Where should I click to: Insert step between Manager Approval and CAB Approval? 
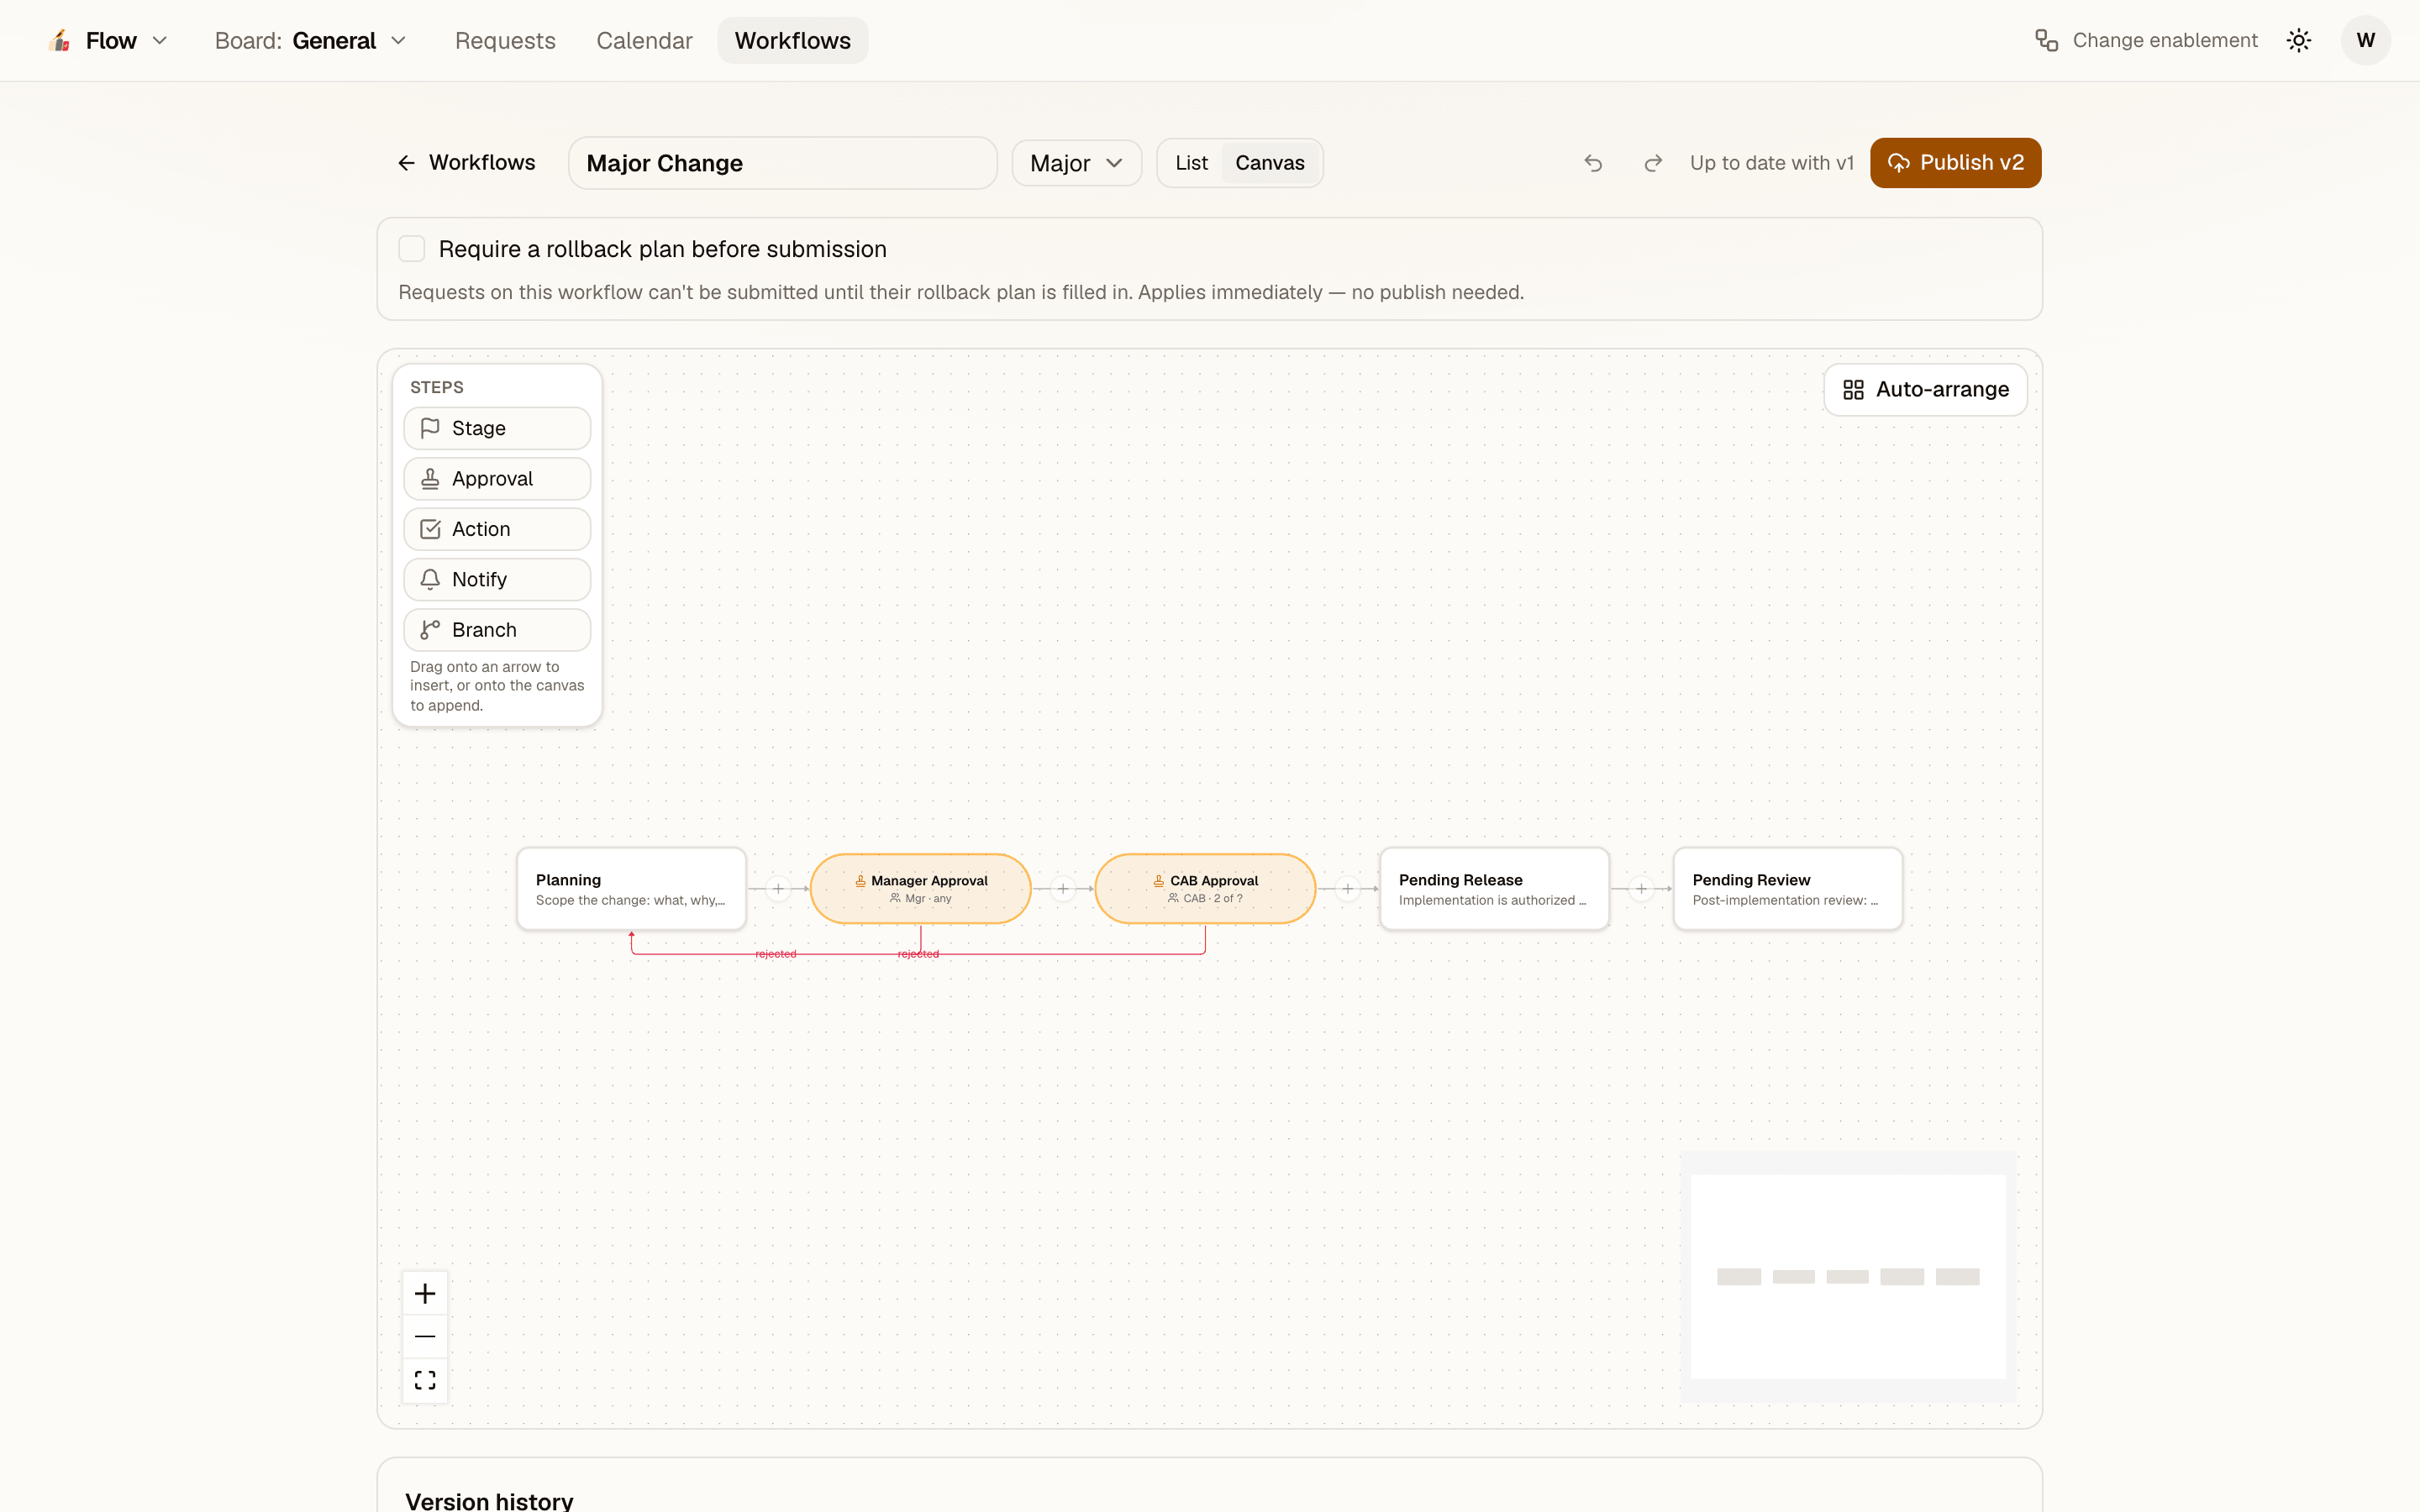coord(1063,889)
